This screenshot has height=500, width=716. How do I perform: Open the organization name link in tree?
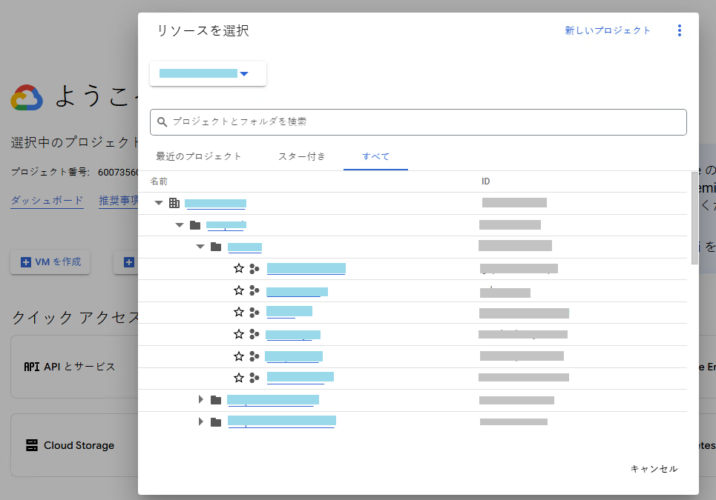coord(215,203)
